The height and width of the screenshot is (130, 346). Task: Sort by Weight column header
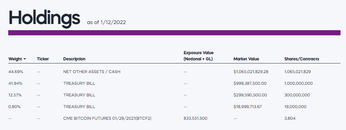click(15, 59)
